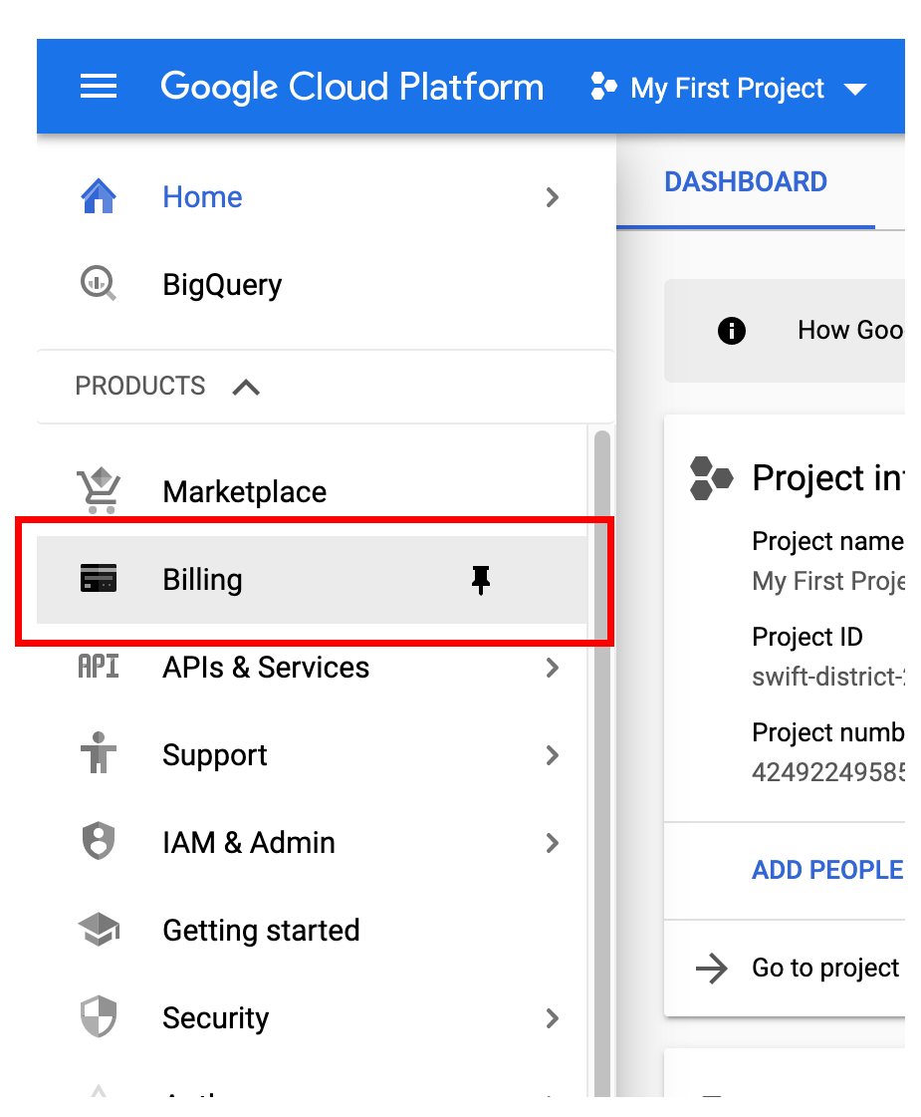Open Marketplace from the products list
Image resolution: width=921 pixels, height=1117 pixels.
[x=244, y=491]
